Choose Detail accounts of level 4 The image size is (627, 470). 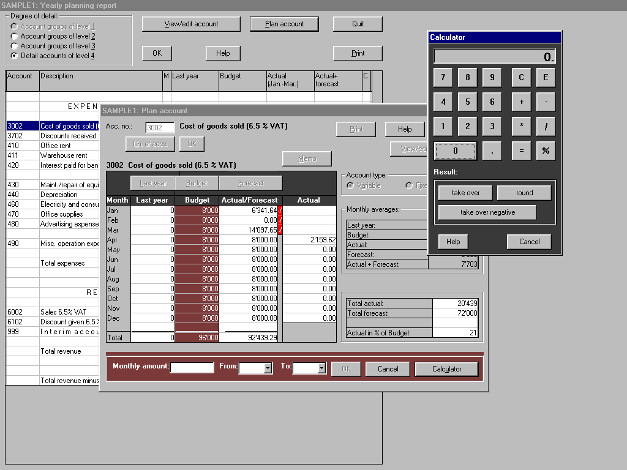(x=15, y=56)
